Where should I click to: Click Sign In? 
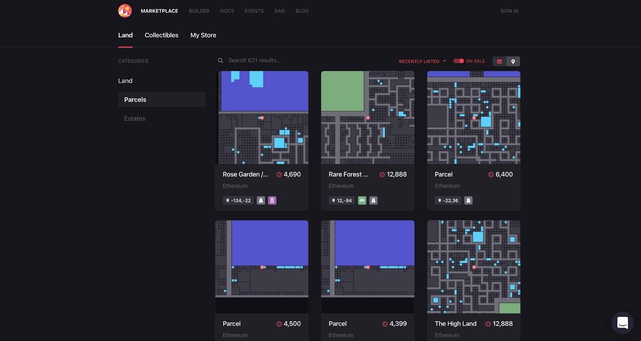(509, 11)
